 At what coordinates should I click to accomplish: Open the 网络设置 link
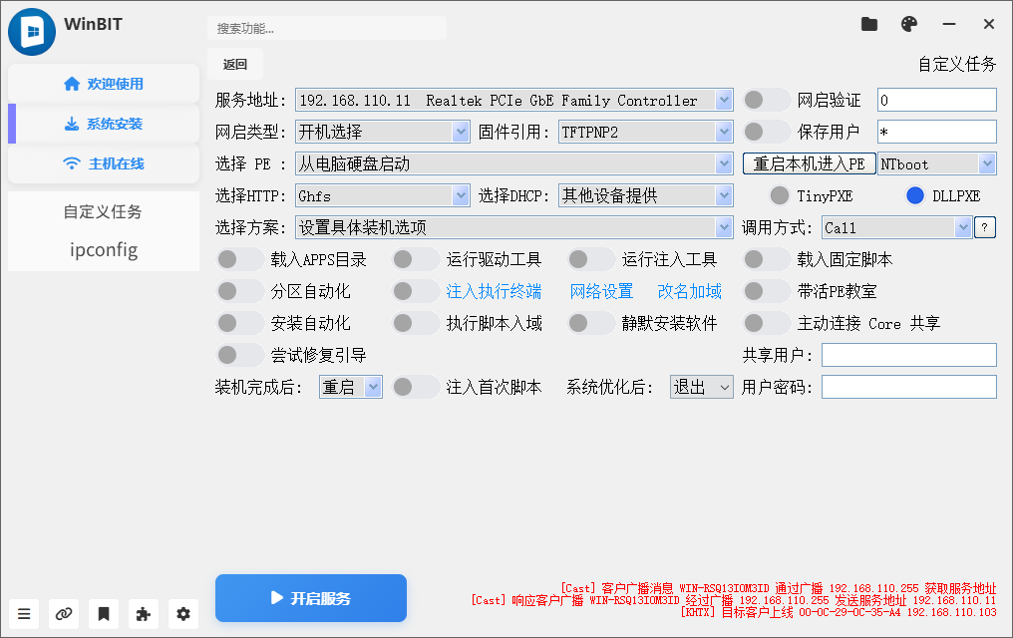601,291
